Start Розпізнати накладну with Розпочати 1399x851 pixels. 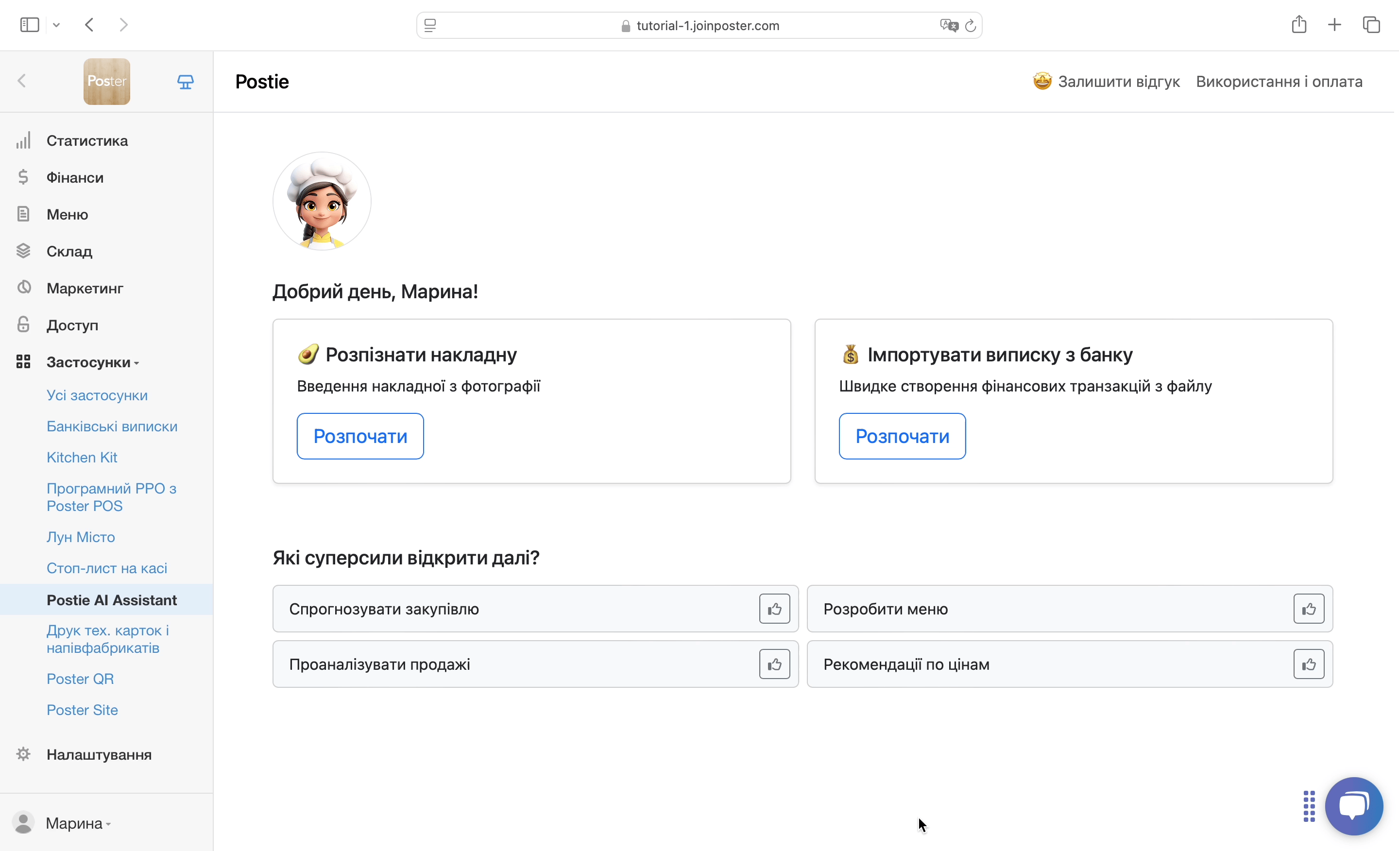(x=360, y=436)
